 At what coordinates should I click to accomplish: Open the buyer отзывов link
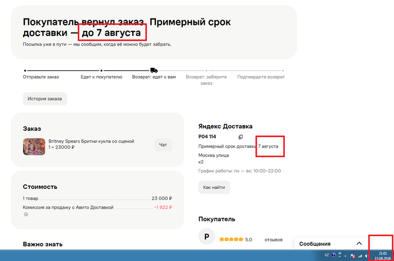tap(274, 240)
